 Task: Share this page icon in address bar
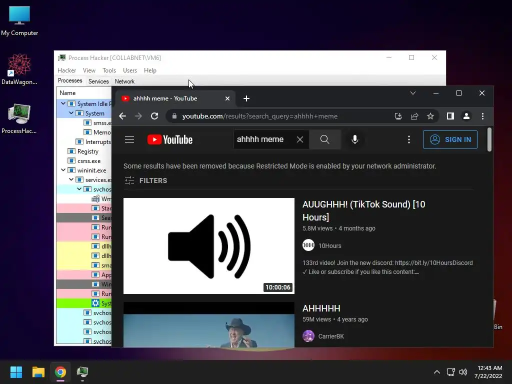point(414,116)
